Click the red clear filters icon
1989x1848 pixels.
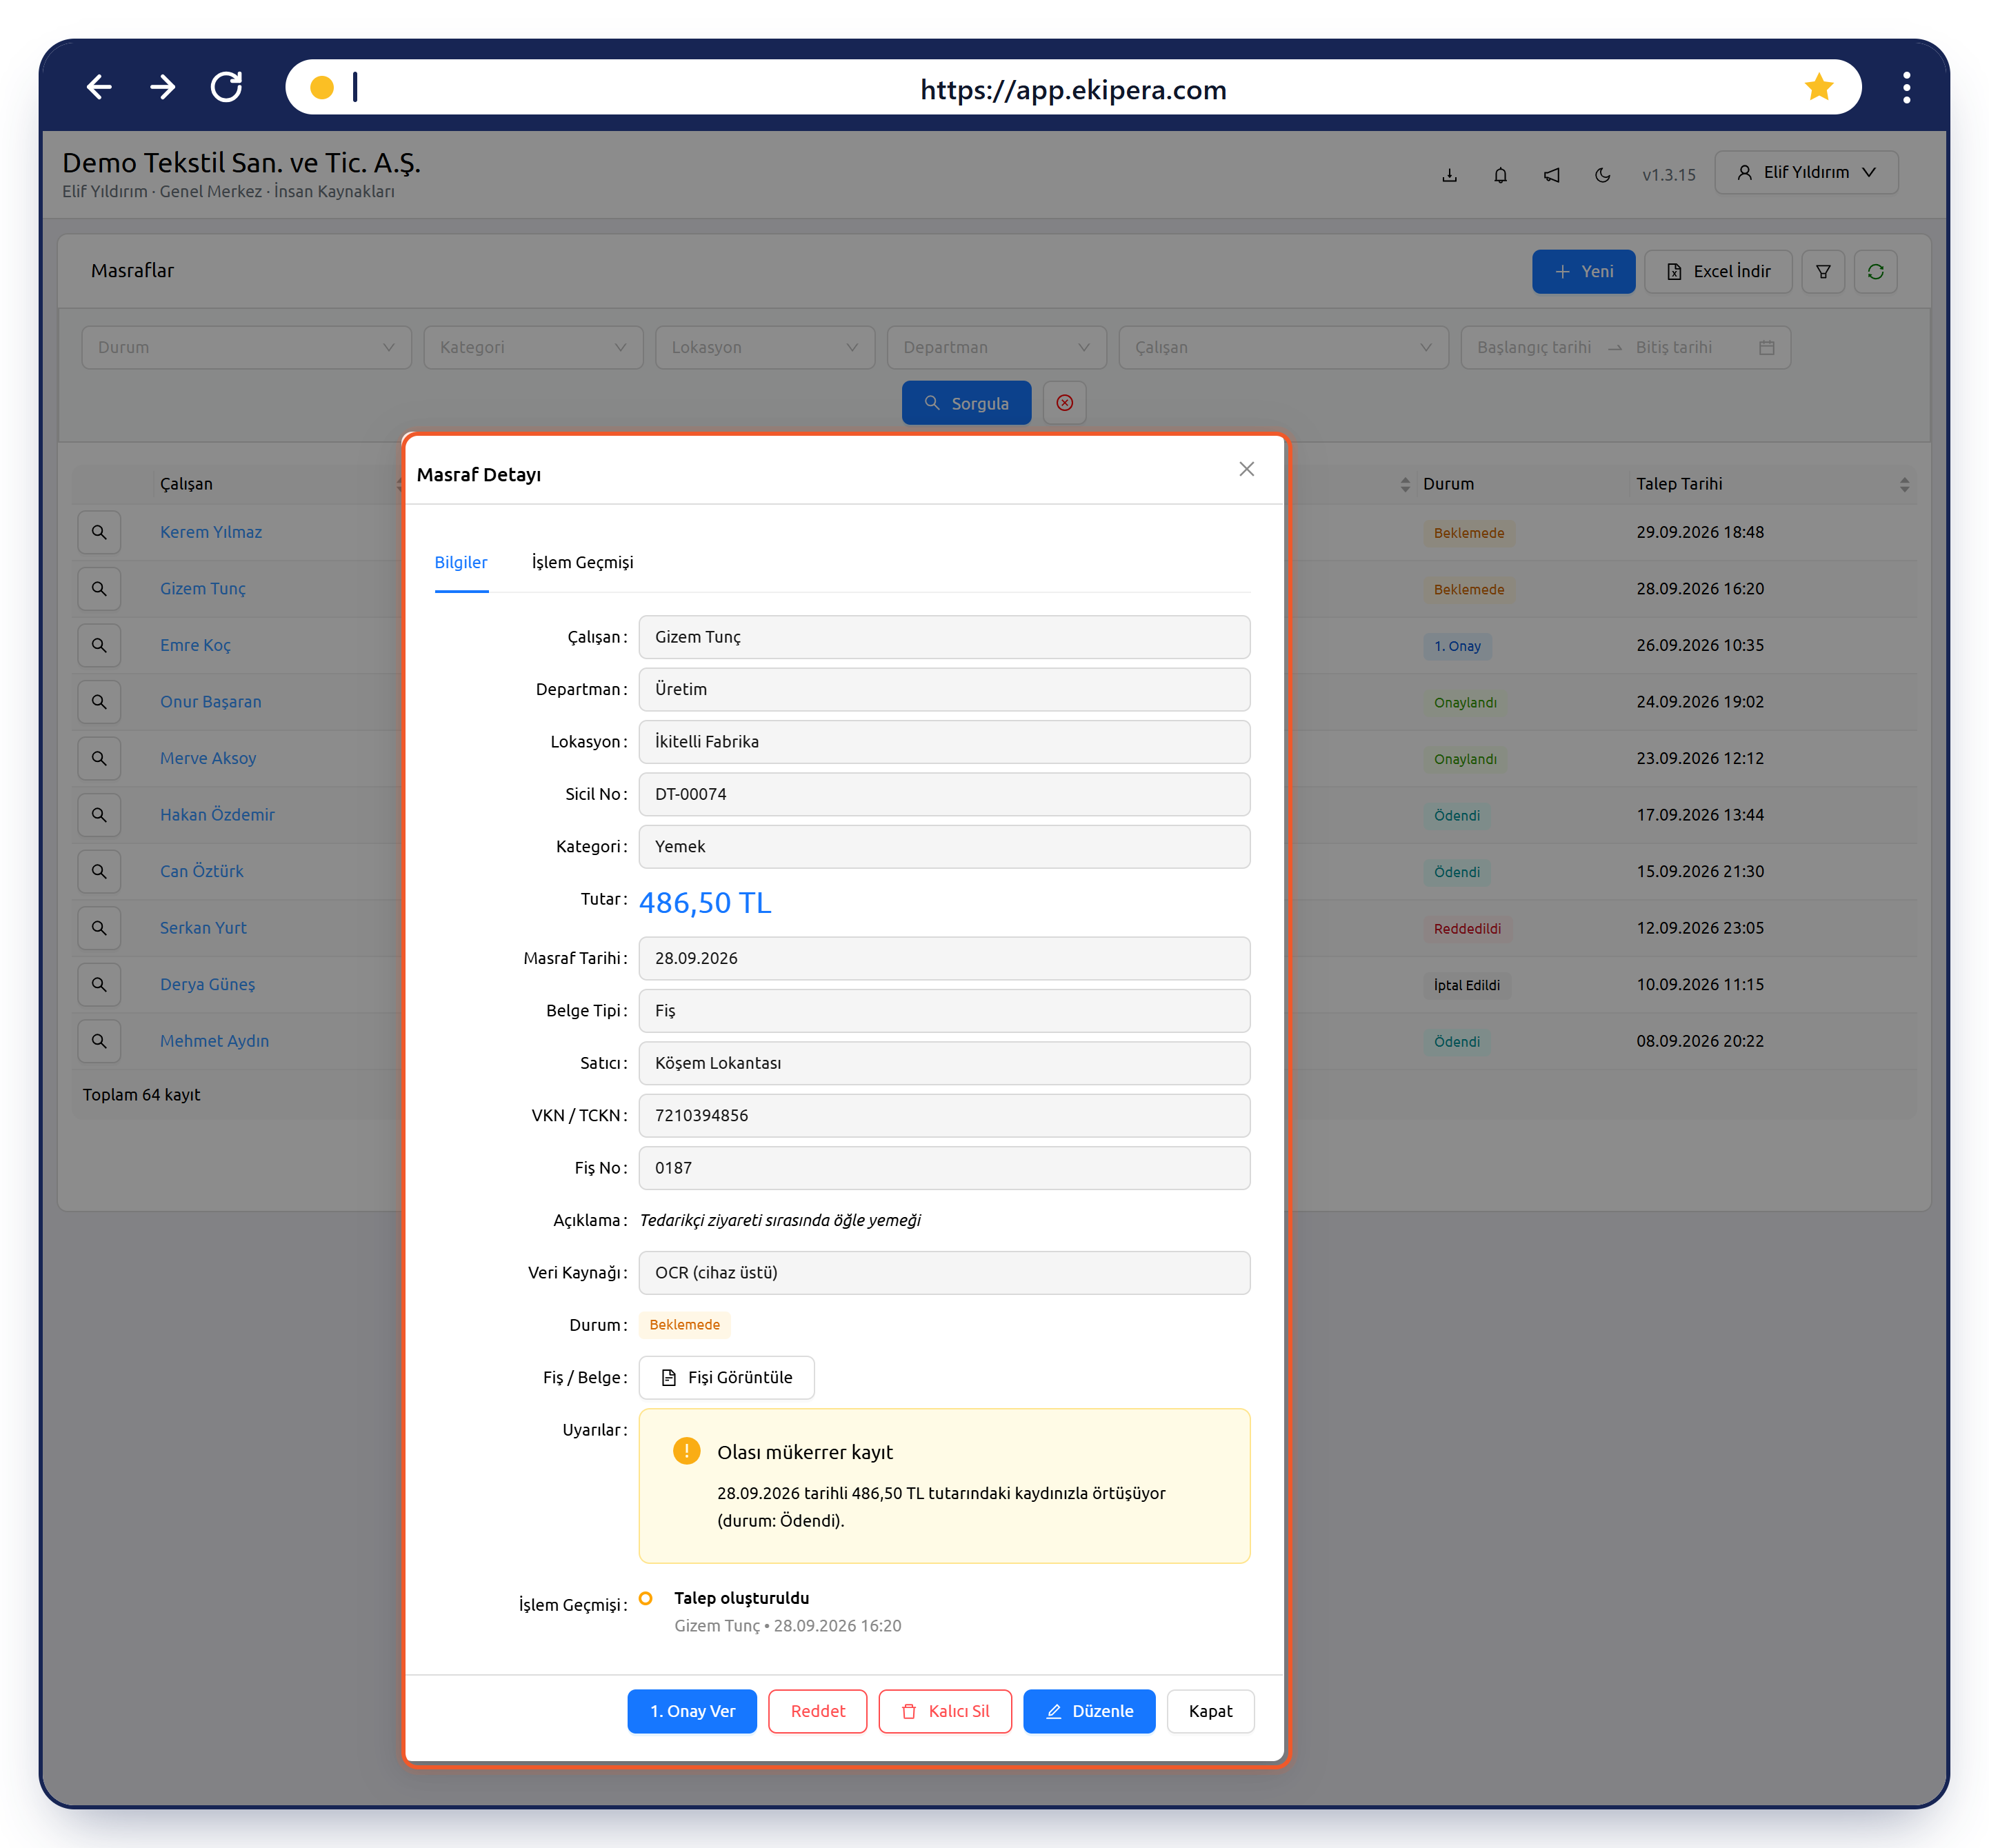pyautogui.click(x=1064, y=403)
